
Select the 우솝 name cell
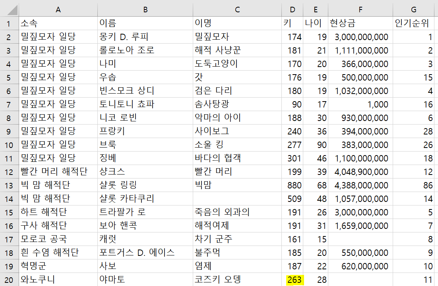(x=145, y=77)
